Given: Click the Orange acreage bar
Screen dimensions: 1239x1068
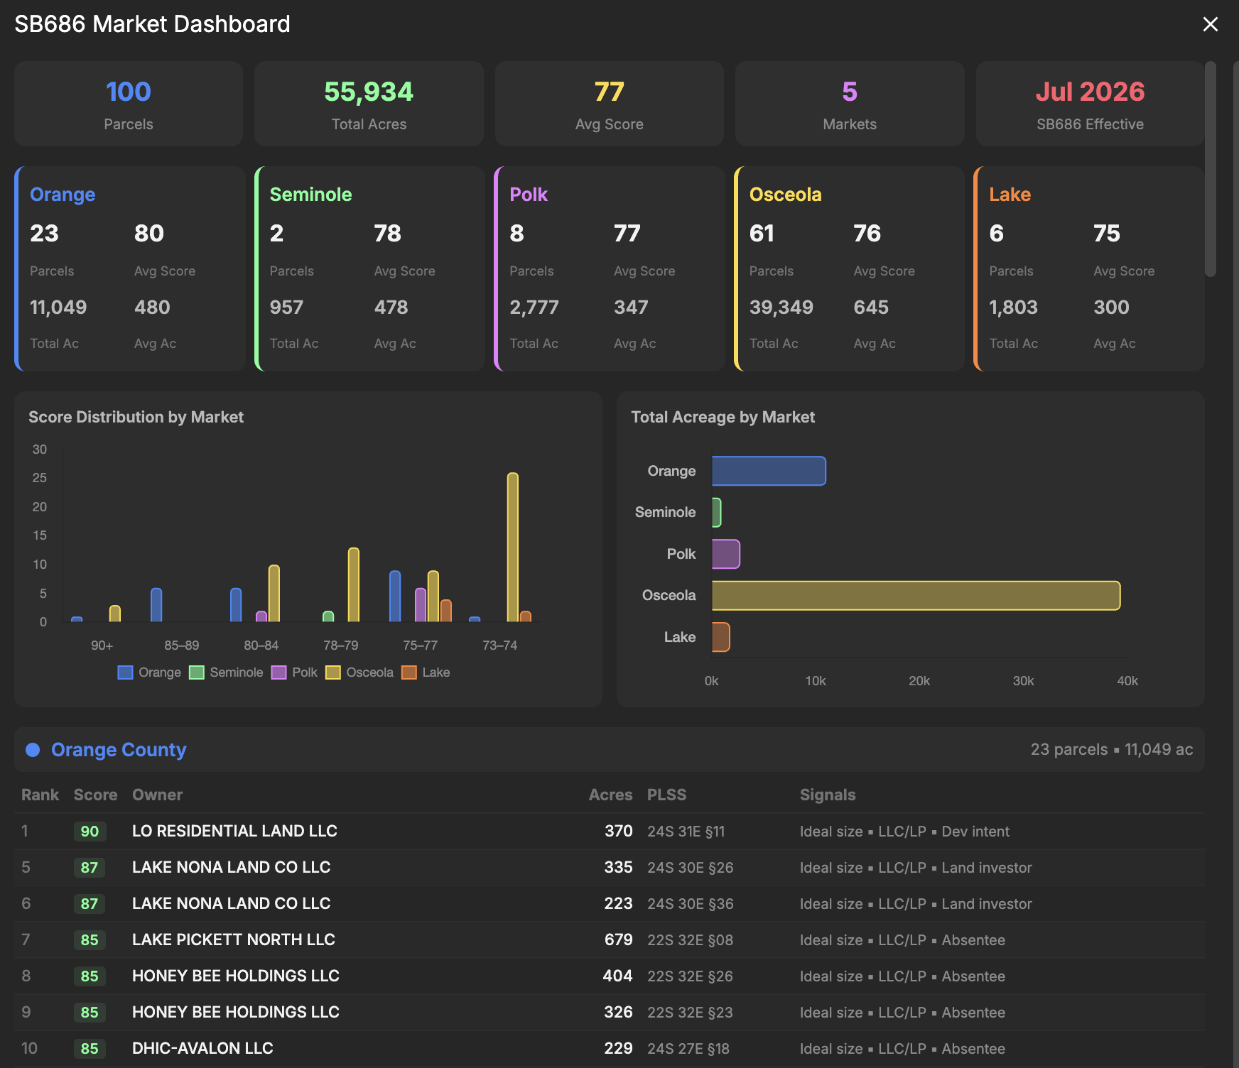Looking at the screenshot, I should 769,471.
